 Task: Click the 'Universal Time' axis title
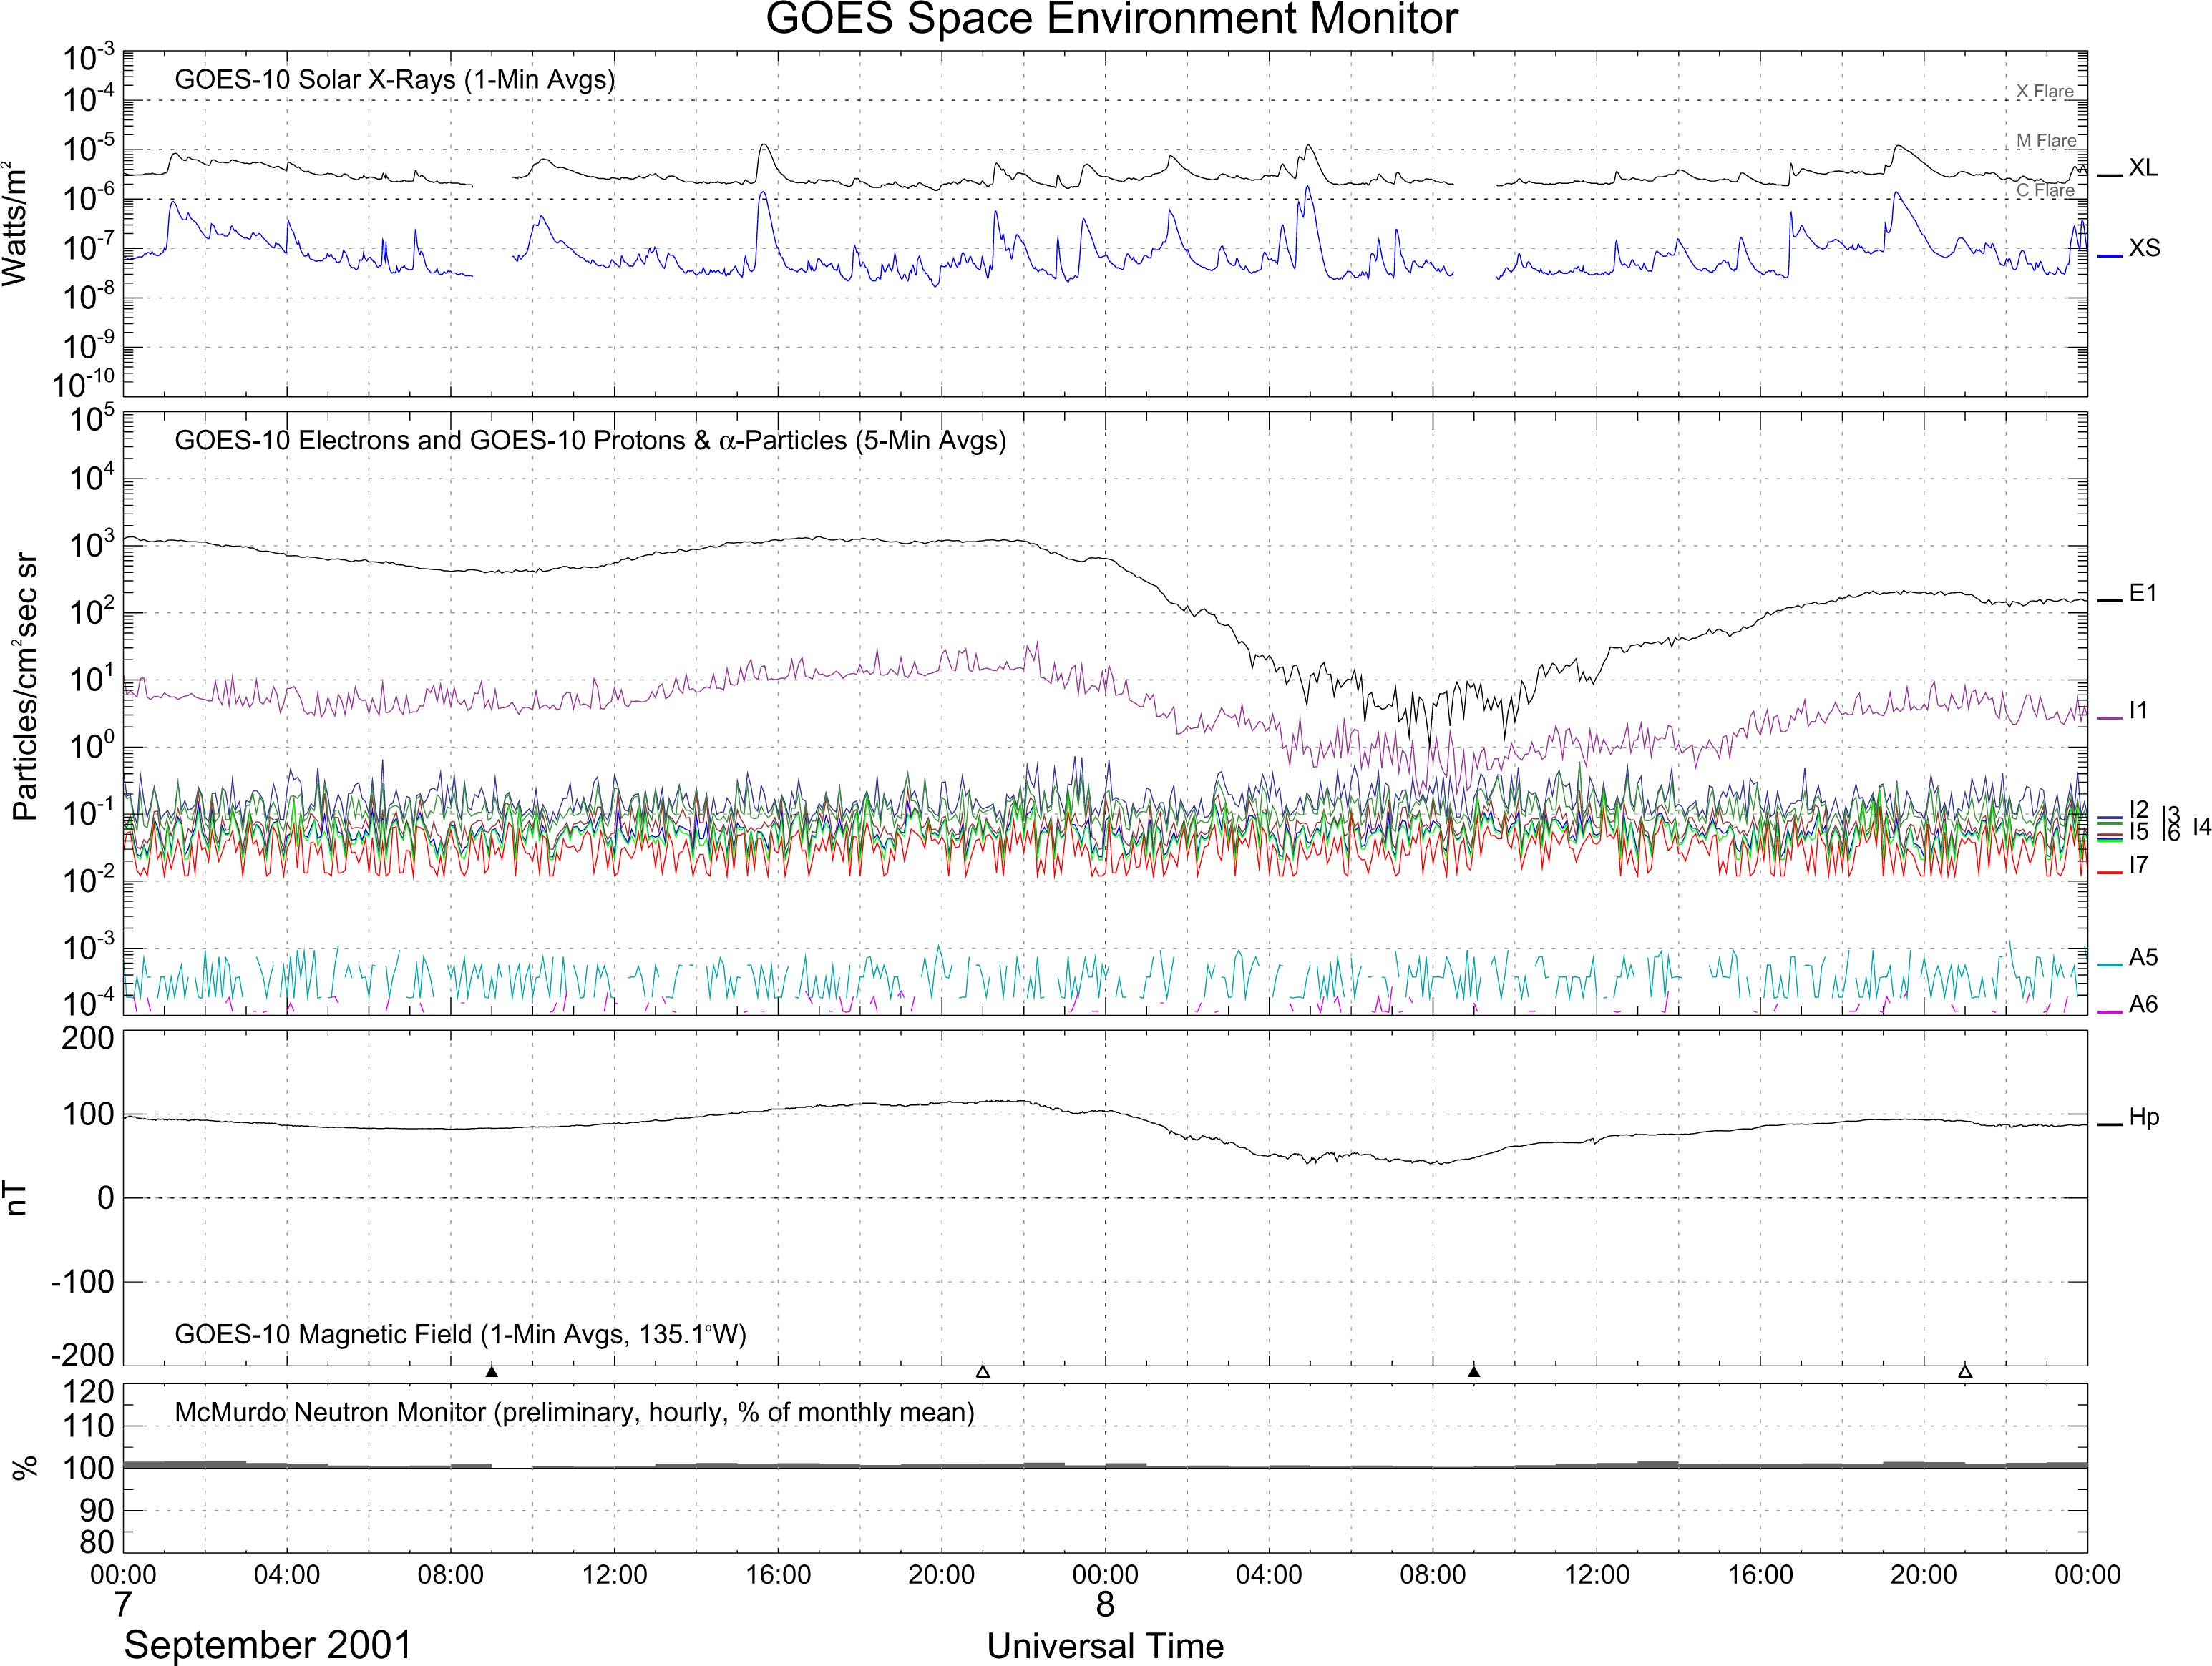click(1105, 1645)
